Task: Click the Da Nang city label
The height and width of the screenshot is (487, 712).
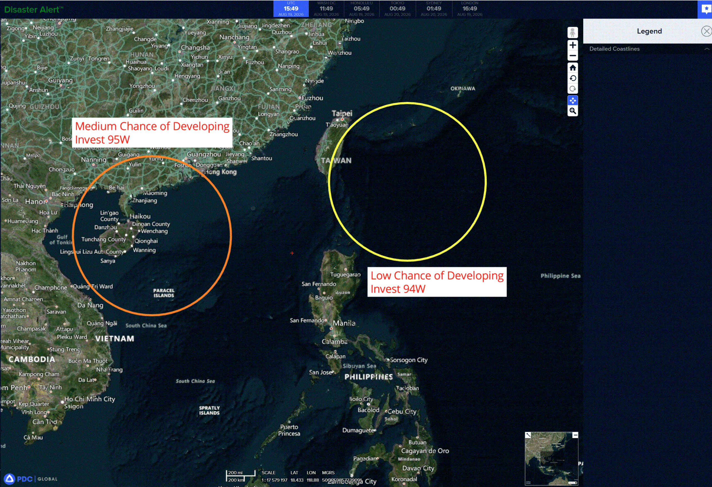Action: (90, 305)
